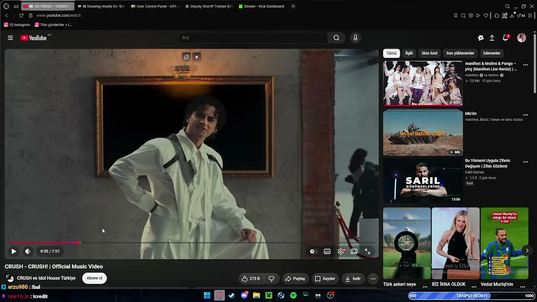
Task: Open more actions ellipsis beside İndir
Action: [x=373, y=279]
